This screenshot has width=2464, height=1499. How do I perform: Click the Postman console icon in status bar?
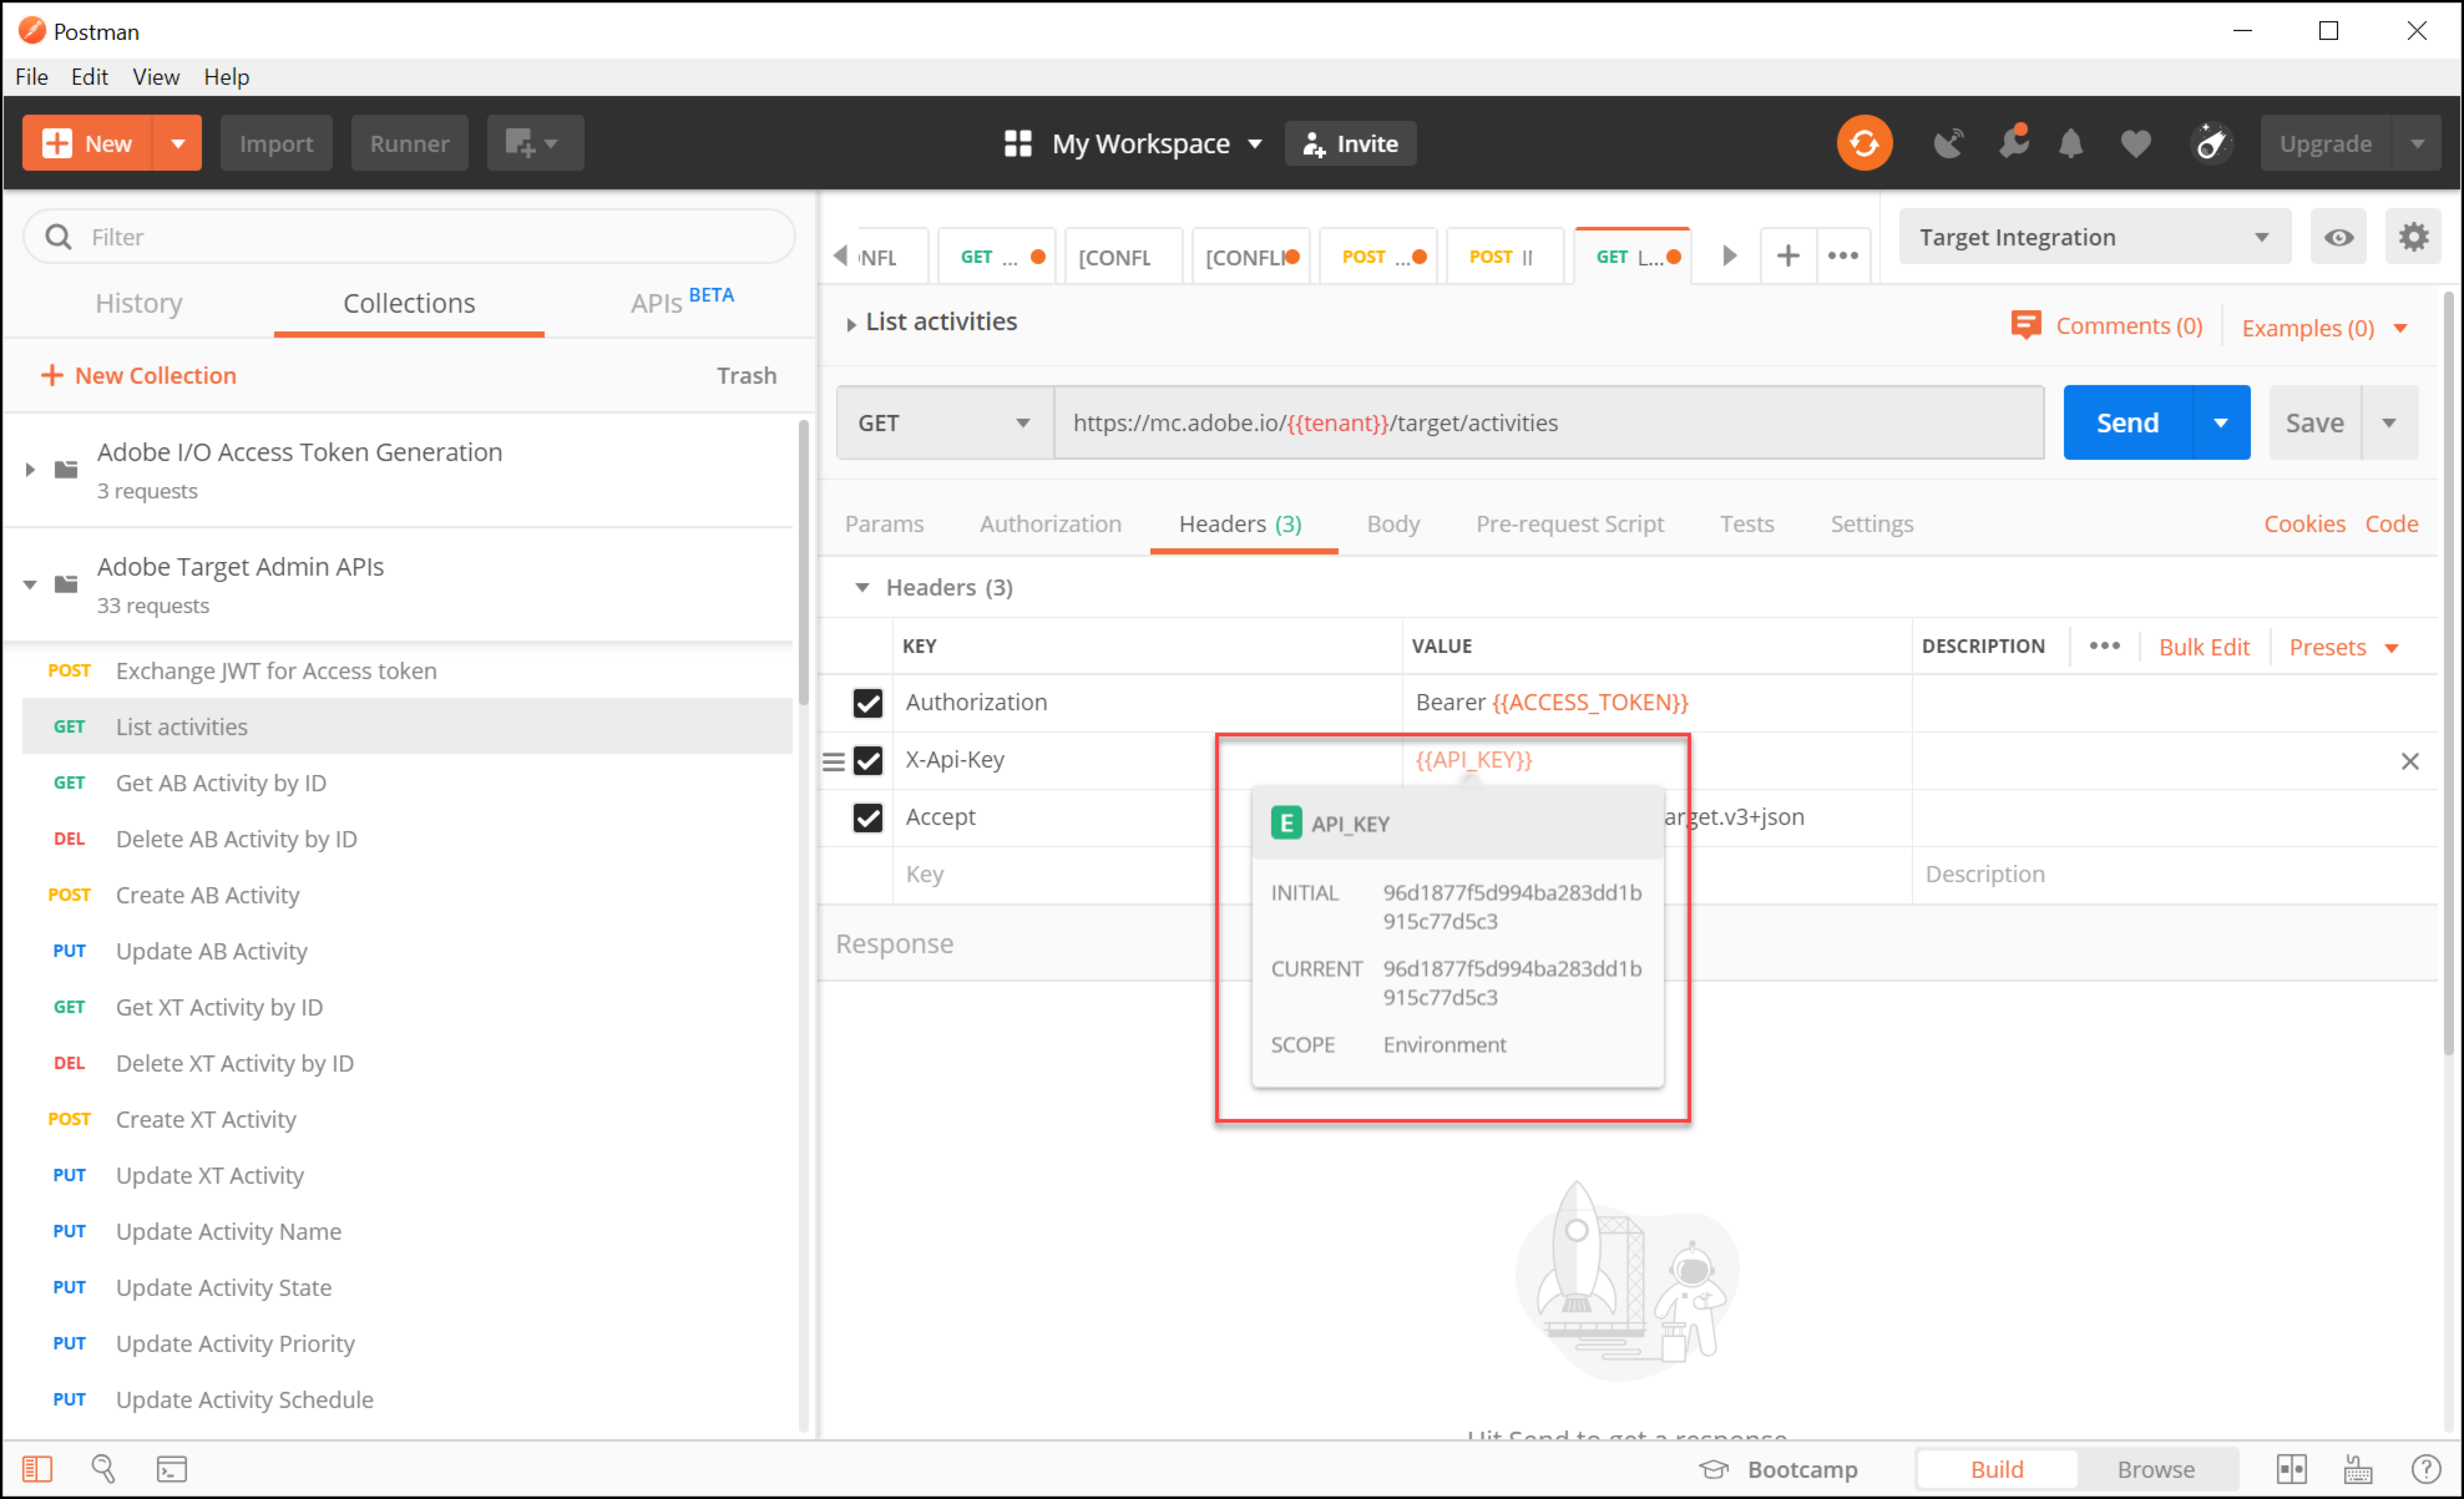(172, 1469)
